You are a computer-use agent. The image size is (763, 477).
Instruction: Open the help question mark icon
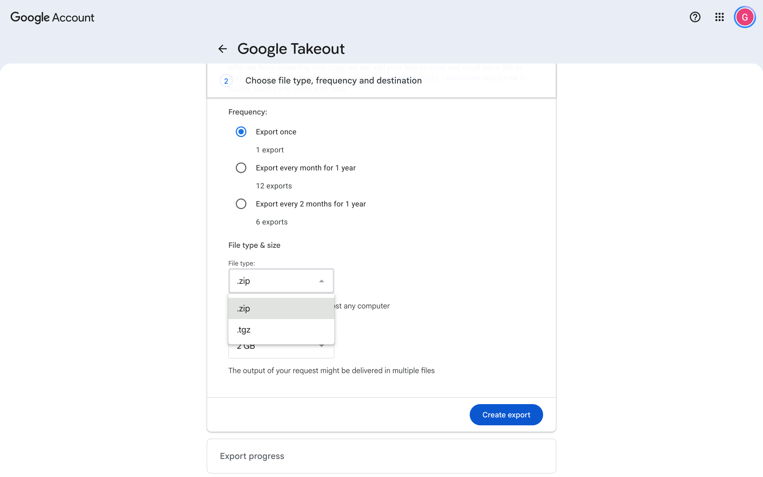point(695,17)
